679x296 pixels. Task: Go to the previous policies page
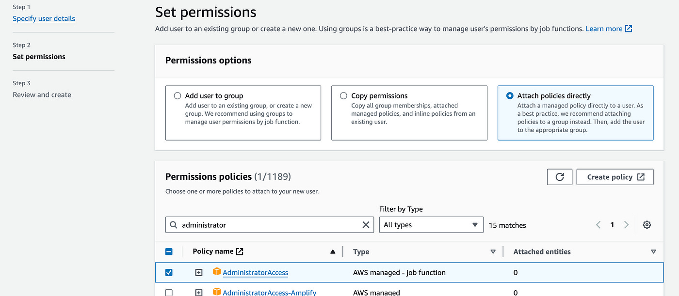598,225
